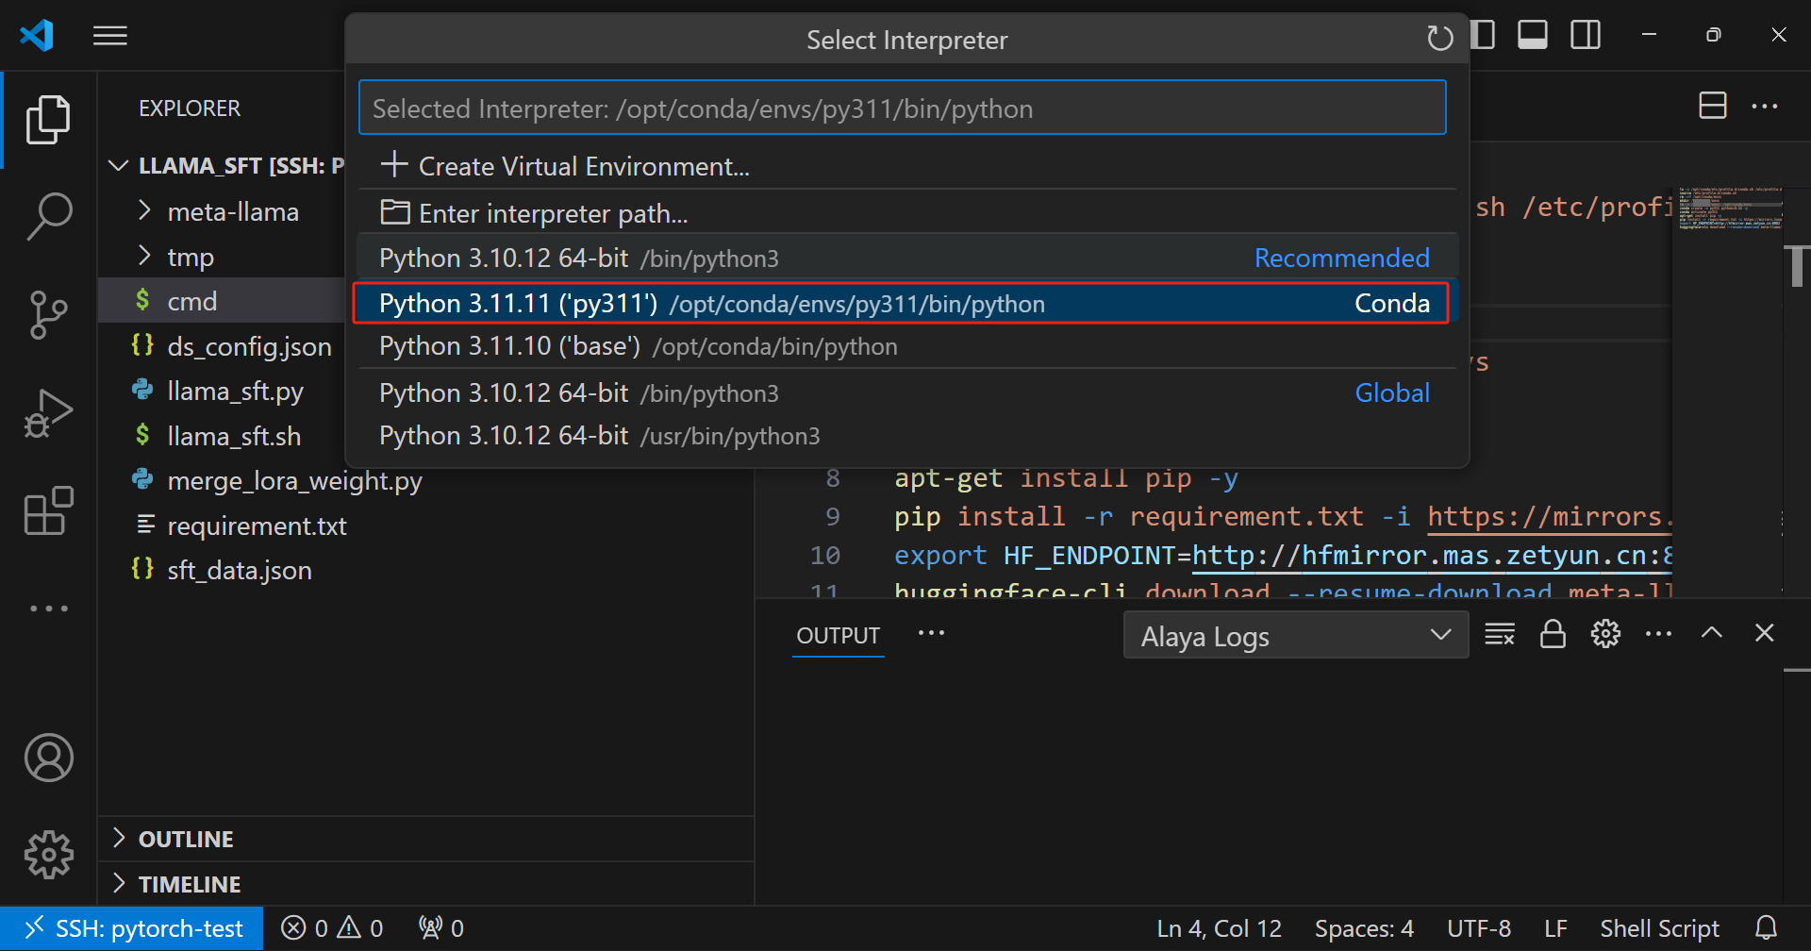Toggle the output scroll lock
The height and width of the screenshot is (951, 1811).
tap(1553, 634)
